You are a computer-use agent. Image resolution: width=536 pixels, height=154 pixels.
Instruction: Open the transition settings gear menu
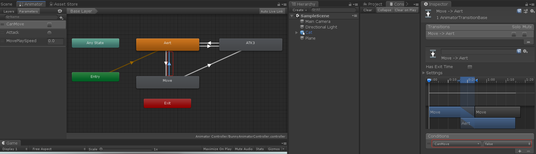525,51
